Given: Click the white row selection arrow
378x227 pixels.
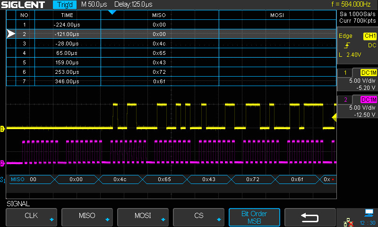Looking at the screenshot, I should point(11,34).
